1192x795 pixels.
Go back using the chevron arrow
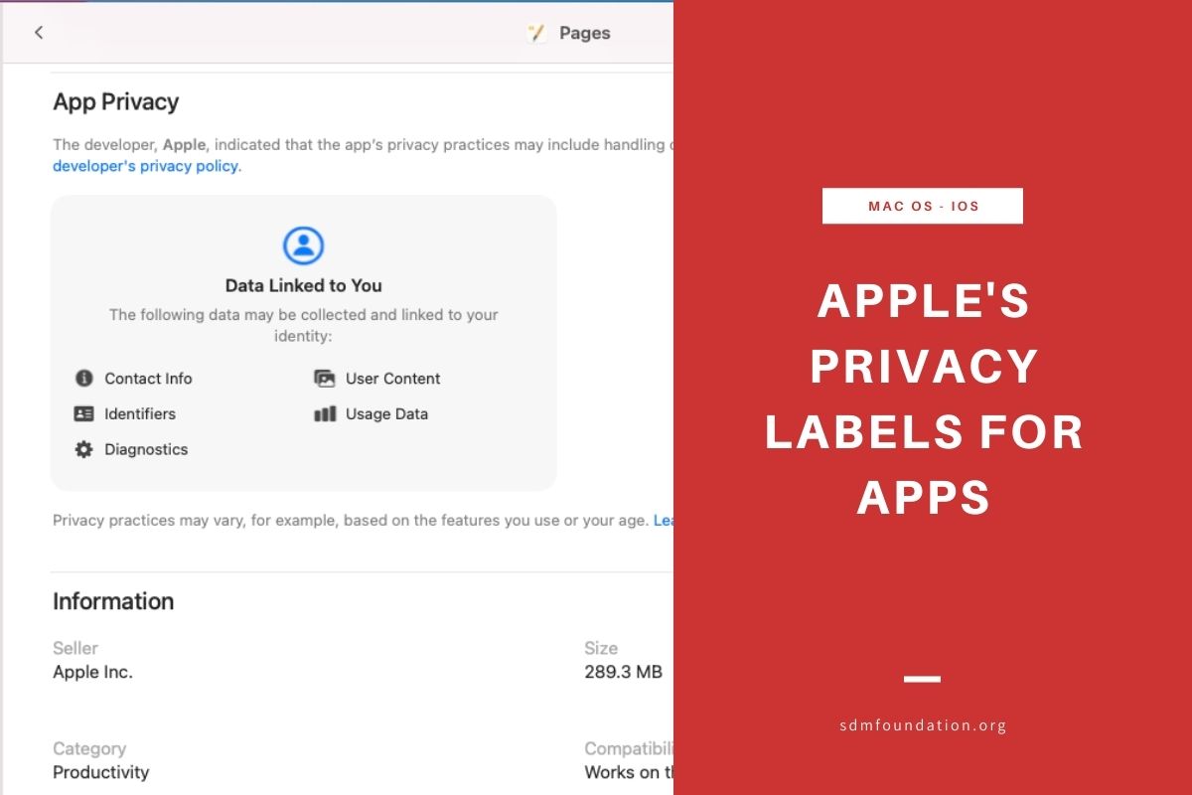tap(39, 32)
